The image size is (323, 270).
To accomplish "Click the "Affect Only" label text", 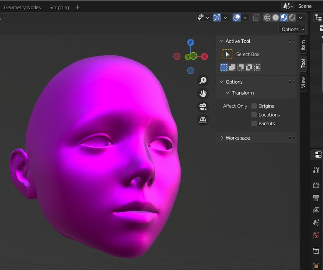I will (x=235, y=106).
